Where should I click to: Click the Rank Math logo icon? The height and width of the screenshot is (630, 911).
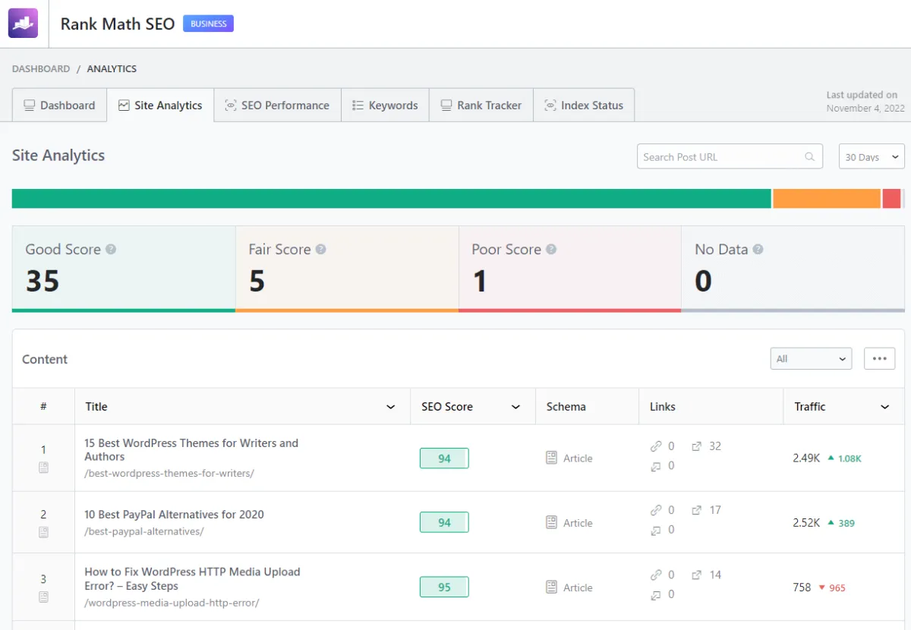(23, 24)
